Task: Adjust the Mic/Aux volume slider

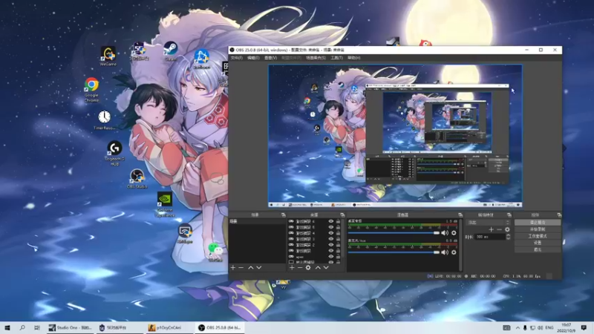Action: (x=394, y=252)
